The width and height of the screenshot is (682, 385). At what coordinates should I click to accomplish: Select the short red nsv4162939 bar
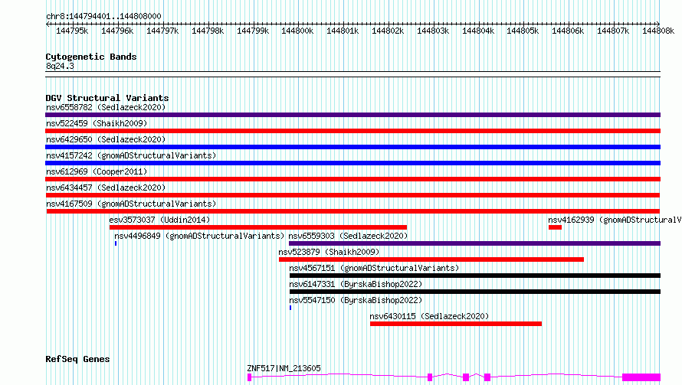[555, 227]
